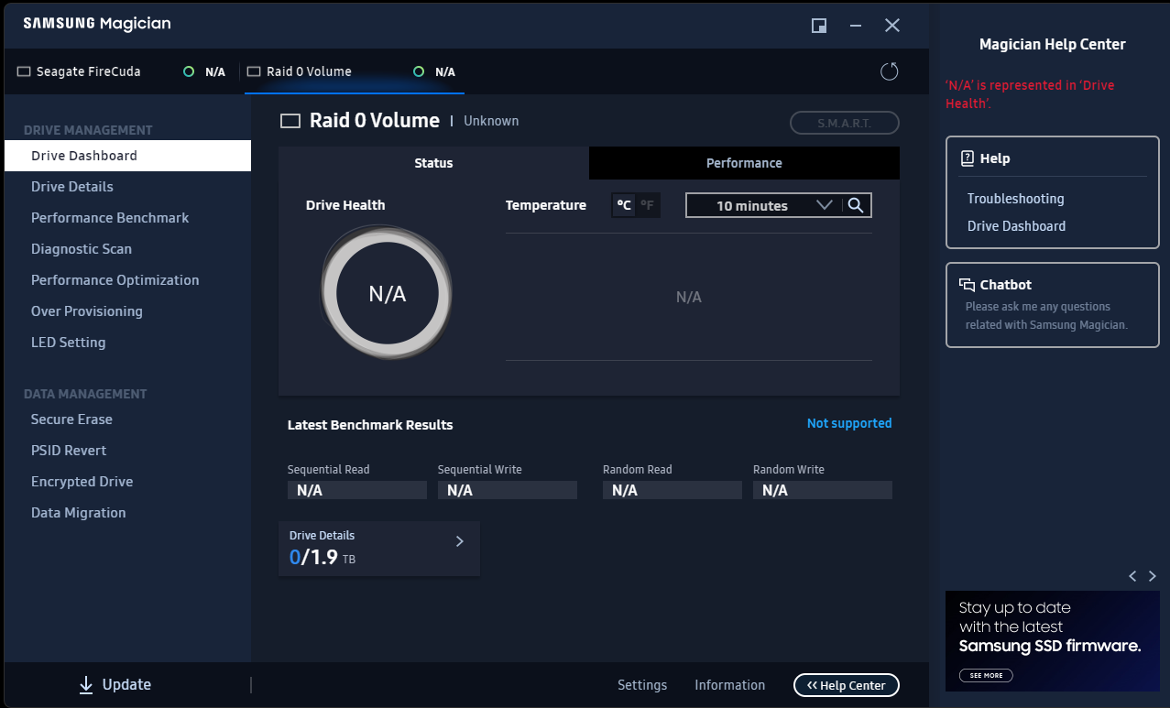This screenshot has height=708, width=1170.
Task: Click Latest Benchmark Results heading
Action: pos(370,425)
